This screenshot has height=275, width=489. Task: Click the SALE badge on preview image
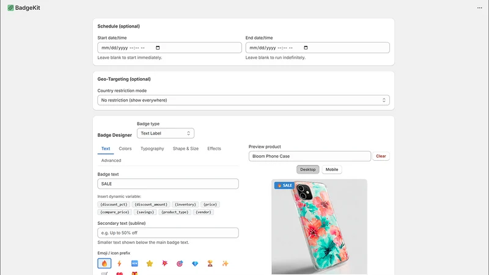click(x=284, y=186)
